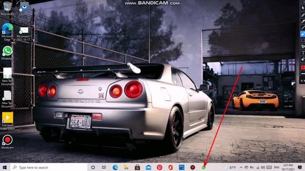Open the Recycle Bin desktop icon
Image resolution: width=305 pixels, height=171 pixels.
click(7, 8)
